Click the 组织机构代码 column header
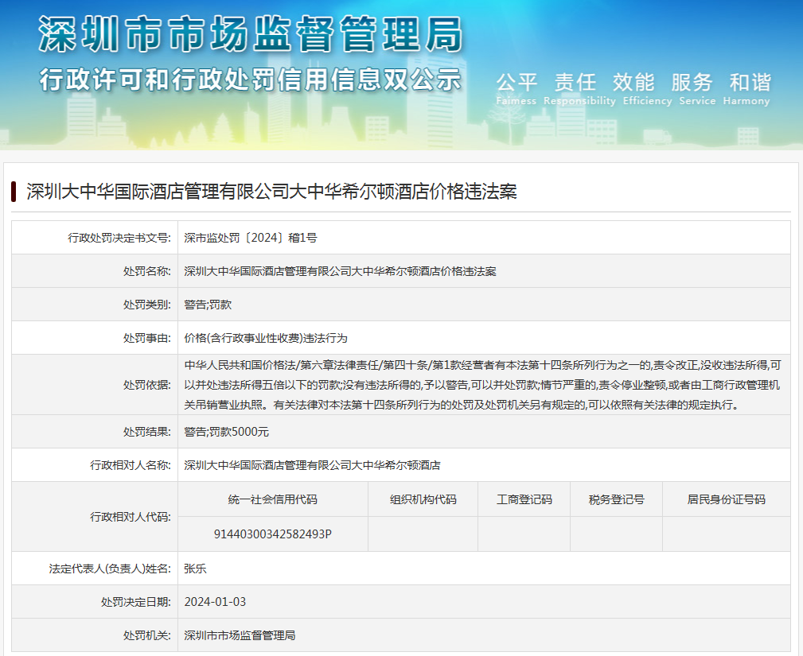This screenshot has height=656, width=803. pos(423,499)
